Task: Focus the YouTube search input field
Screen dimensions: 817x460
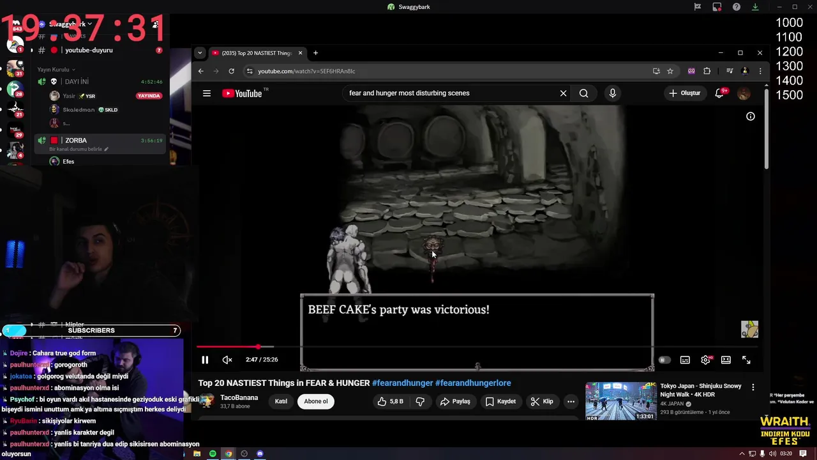Action: click(450, 93)
